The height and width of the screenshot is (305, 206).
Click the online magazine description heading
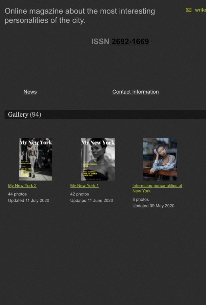click(x=80, y=16)
